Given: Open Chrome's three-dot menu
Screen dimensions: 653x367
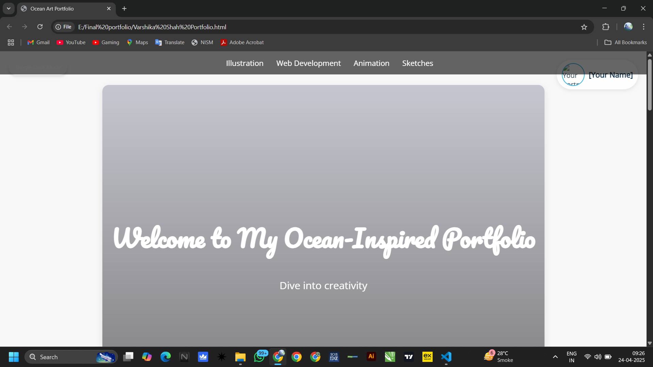Looking at the screenshot, I should point(643,27).
